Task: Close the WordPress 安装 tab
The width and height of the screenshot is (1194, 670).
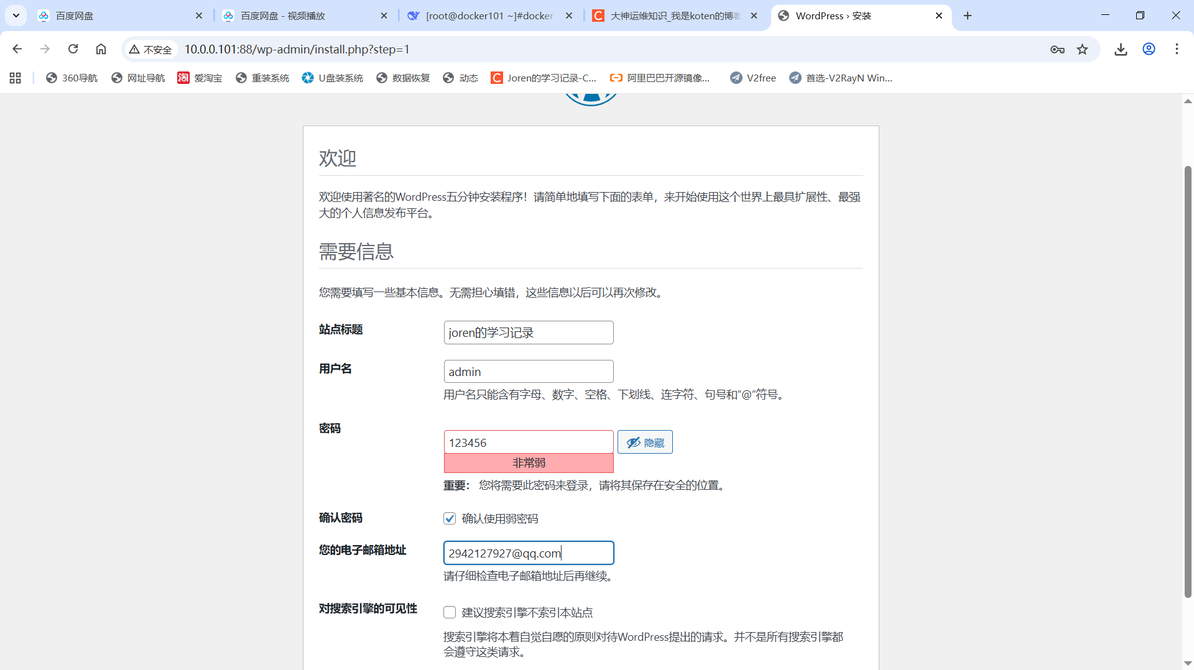Action: pos(939,16)
